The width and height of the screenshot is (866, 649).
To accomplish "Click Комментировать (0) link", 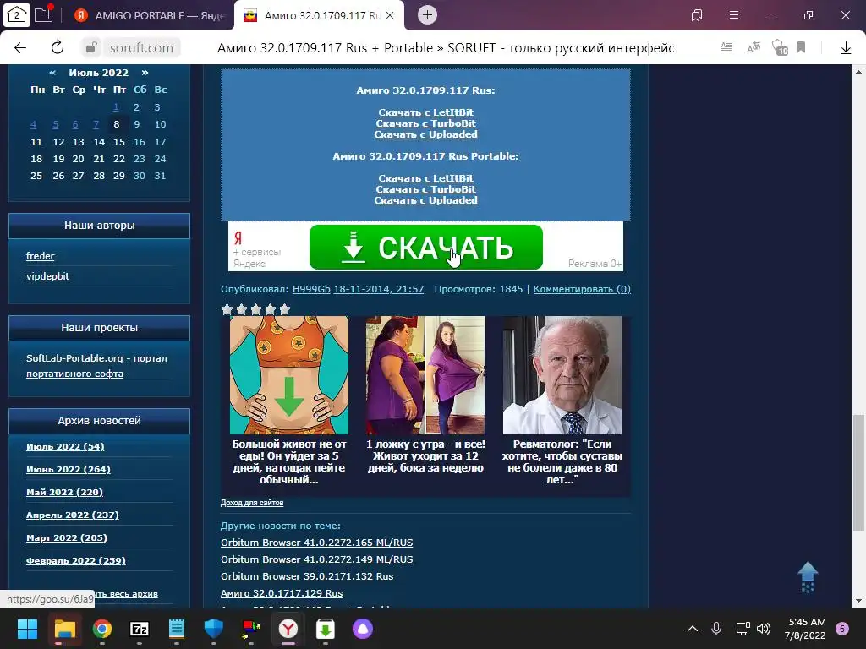I will tap(582, 289).
